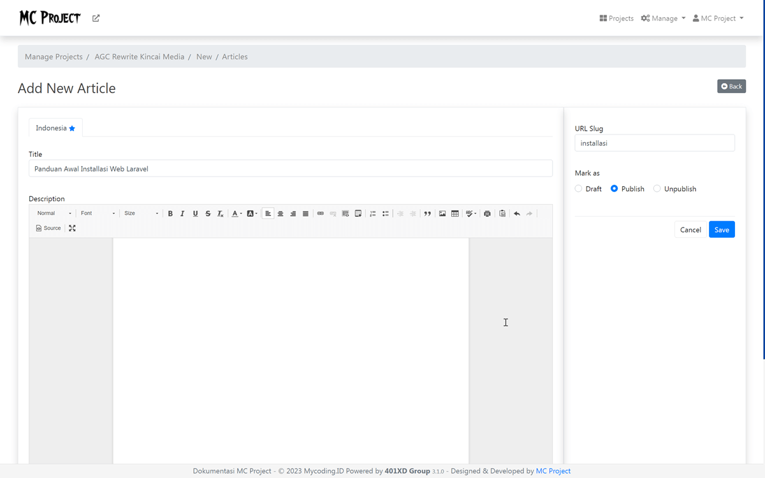Apply blockquote formatting in the editor

[x=427, y=214]
